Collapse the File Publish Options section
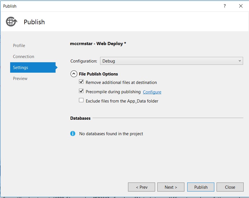The width and height of the screenshot is (249, 198). (x=74, y=74)
